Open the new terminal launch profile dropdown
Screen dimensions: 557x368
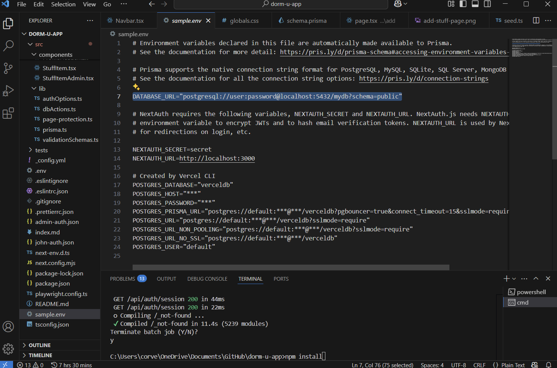514,279
